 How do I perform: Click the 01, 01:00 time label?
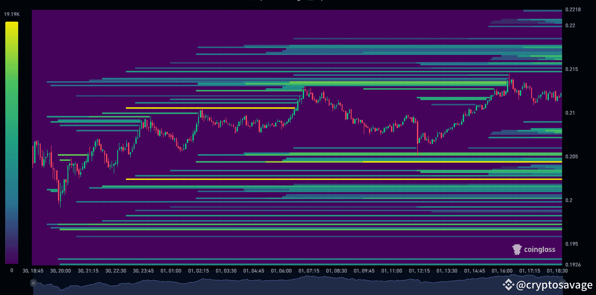coord(171,271)
